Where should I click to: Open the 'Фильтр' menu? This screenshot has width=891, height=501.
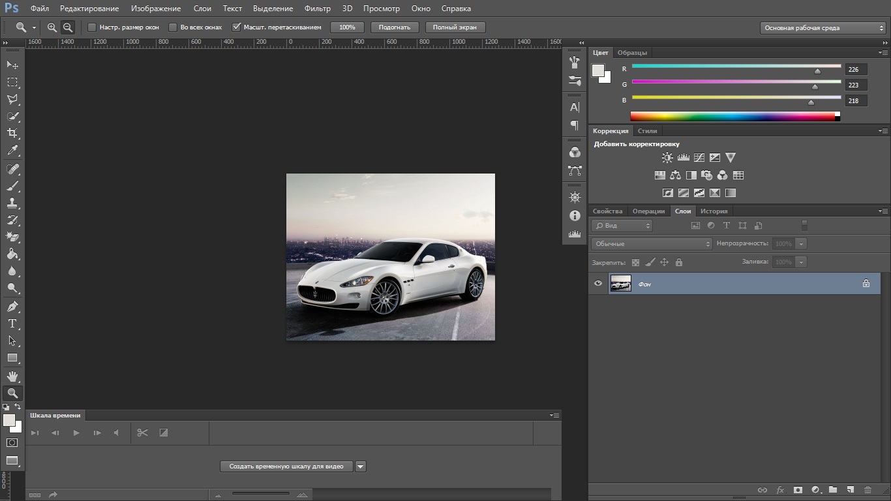point(317,8)
